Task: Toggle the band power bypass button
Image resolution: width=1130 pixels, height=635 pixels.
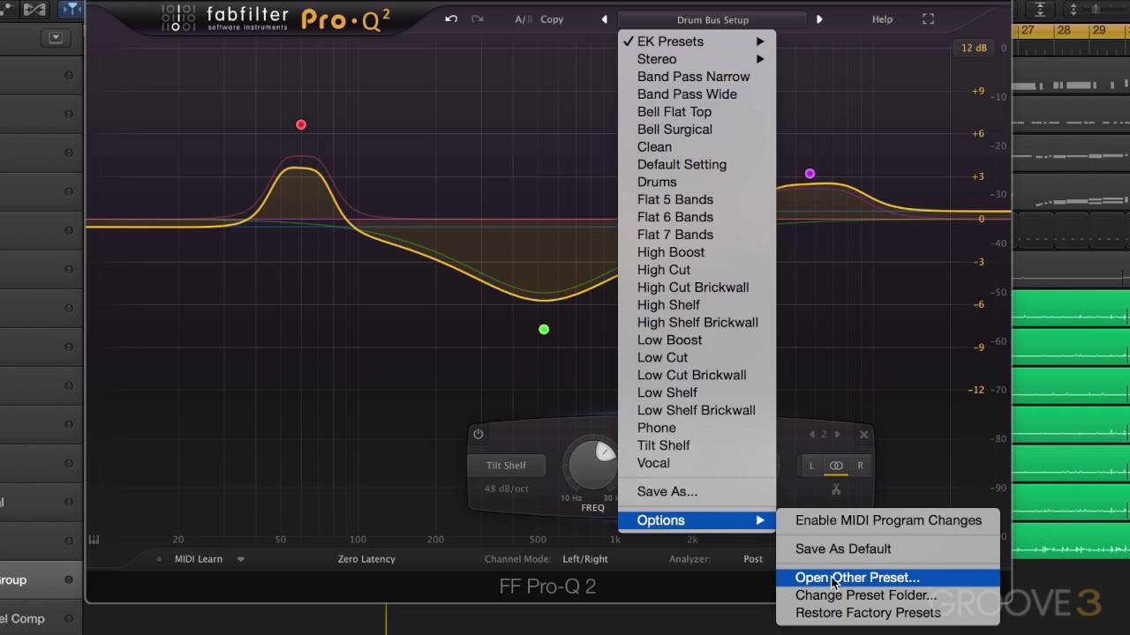Action: click(478, 434)
